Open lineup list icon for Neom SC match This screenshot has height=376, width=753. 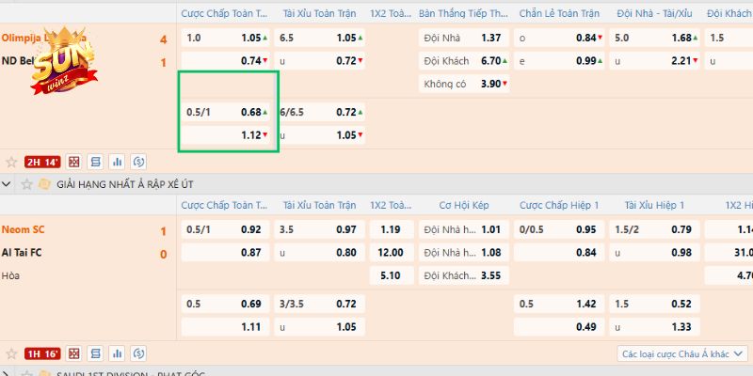(x=97, y=353)
